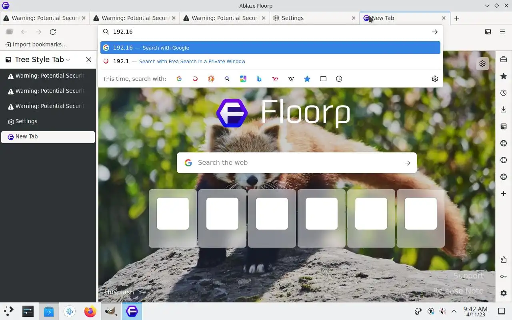Select the New Tab item in Tree Style Tab

48,137
